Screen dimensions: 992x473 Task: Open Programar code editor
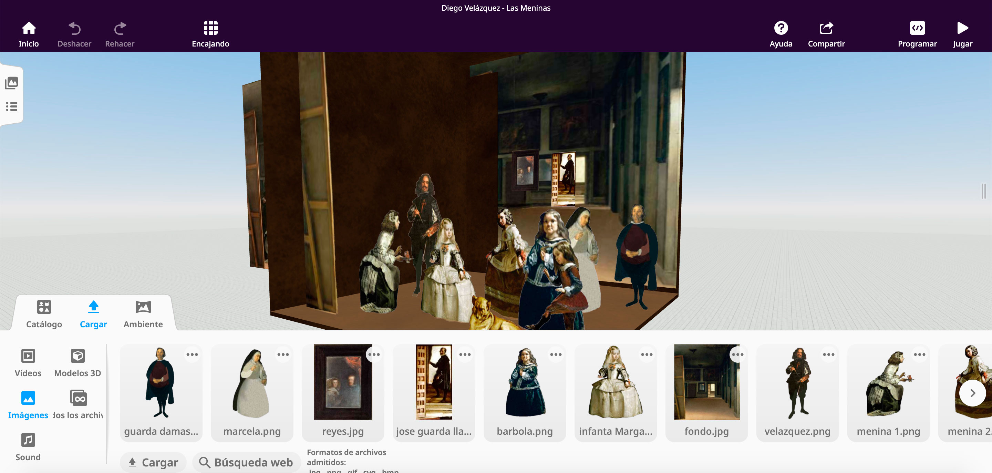[x=917, y=34]
